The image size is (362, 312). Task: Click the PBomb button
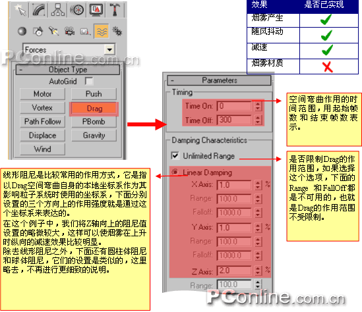[94, 122]
